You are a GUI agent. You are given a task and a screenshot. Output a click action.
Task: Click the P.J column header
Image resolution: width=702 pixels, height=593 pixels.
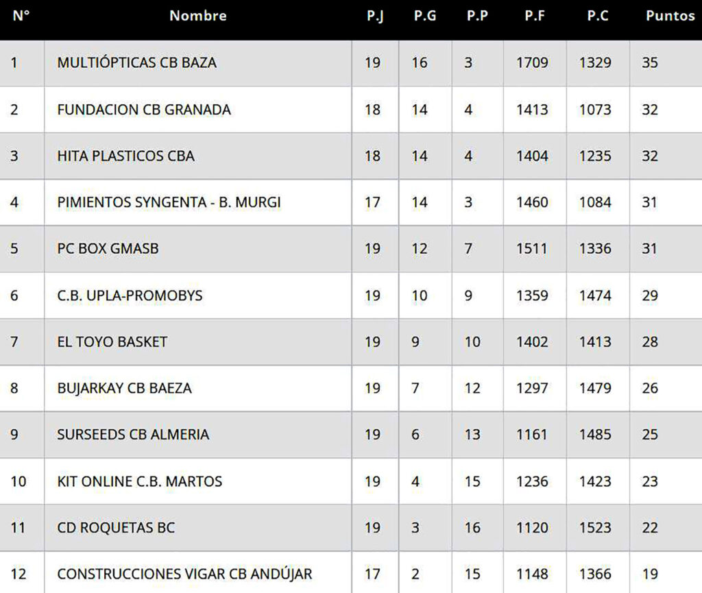pos(375,16)
